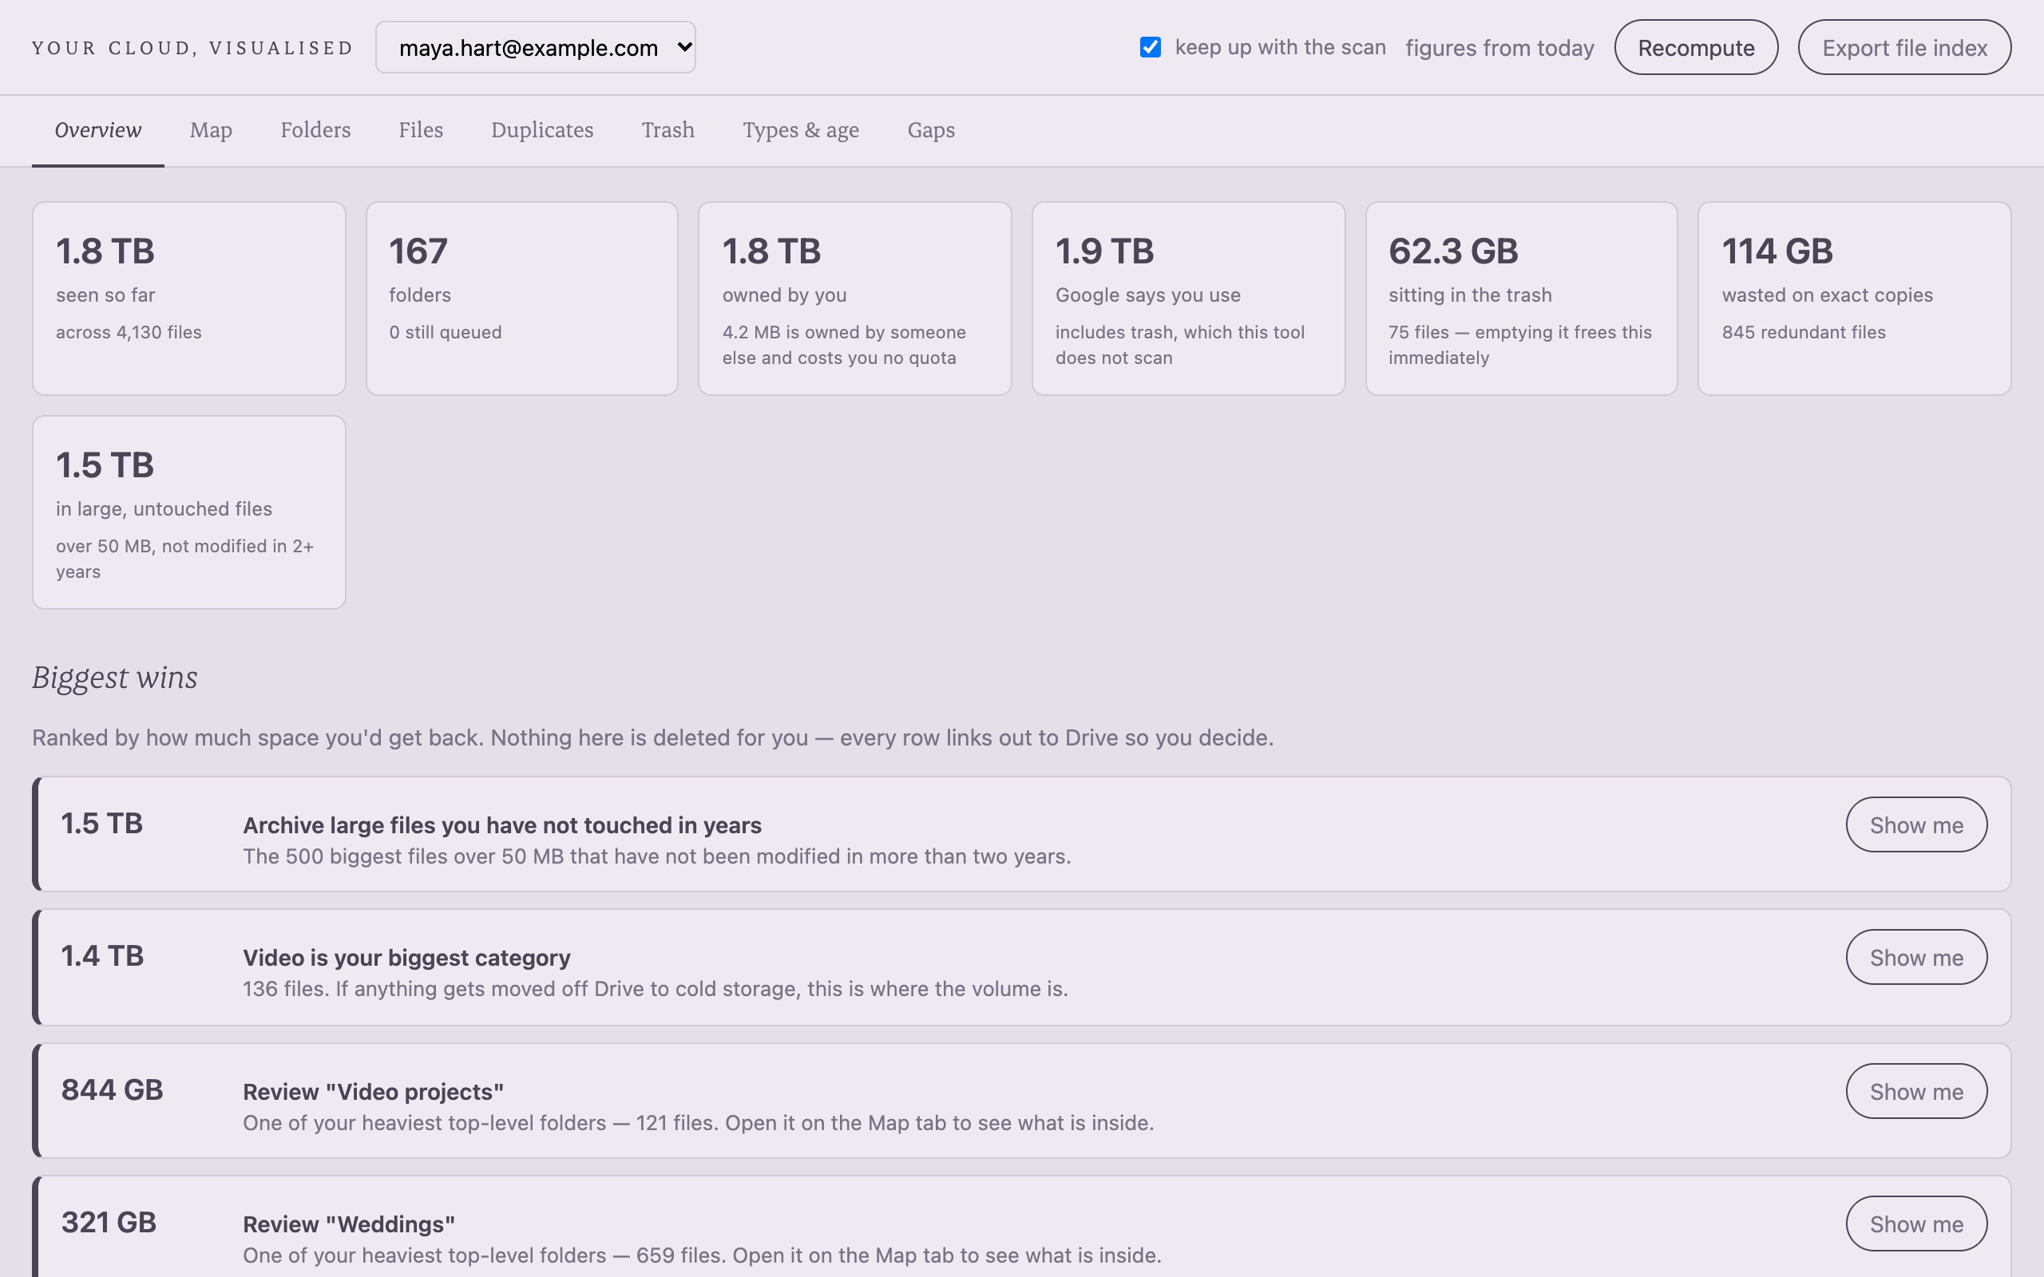Click the "YOUR CLOUD, VISUALISED" title
Screen dimensions: 2044x1277
(x=192, y=48)
